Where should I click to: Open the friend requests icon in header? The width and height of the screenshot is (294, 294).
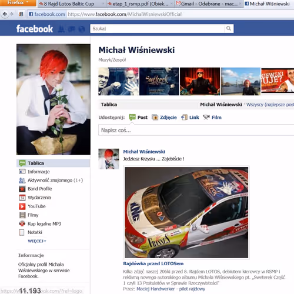(x=61, y=29)
